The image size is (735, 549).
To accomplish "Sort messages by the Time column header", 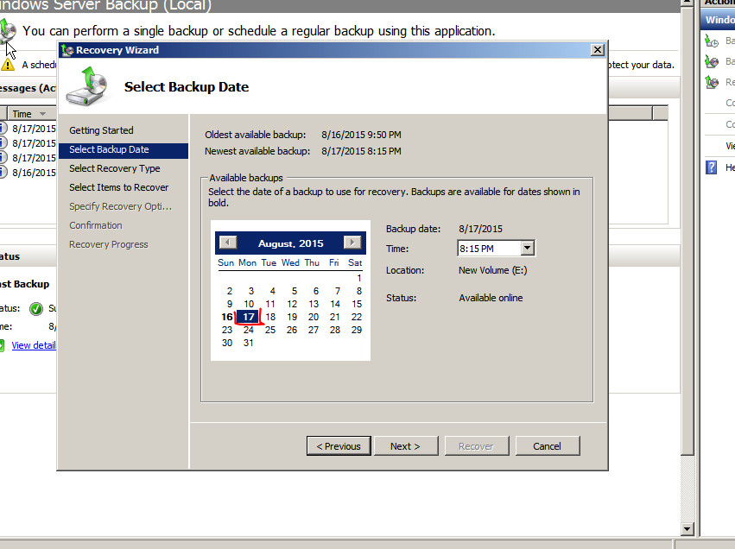I will (29, 114).
